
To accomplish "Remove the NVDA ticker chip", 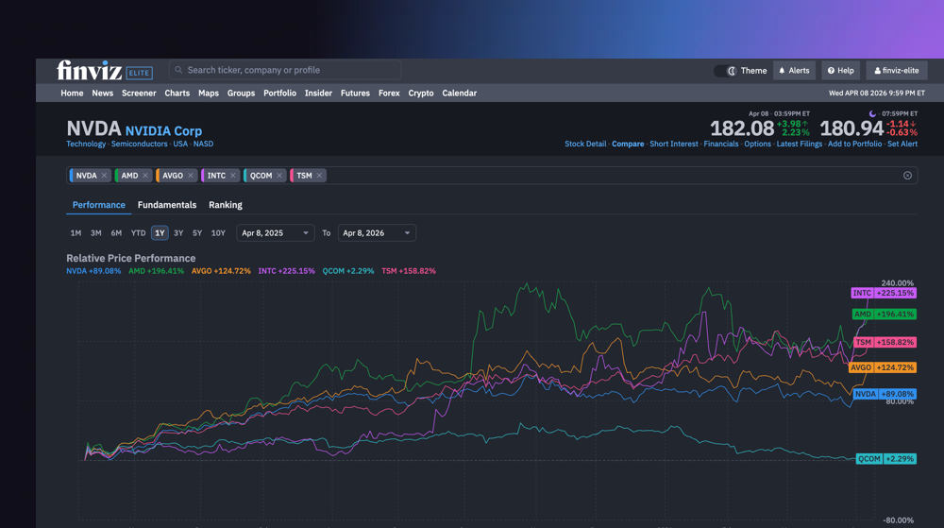I will (104, 176).
